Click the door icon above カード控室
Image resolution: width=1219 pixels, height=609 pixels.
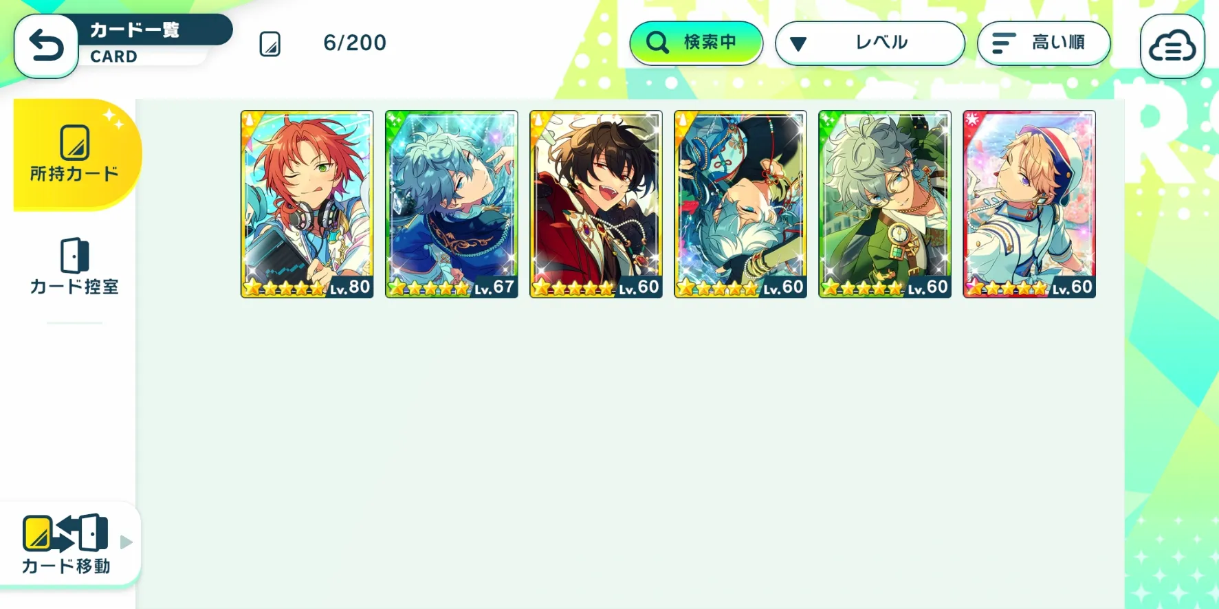coord(74,256)
